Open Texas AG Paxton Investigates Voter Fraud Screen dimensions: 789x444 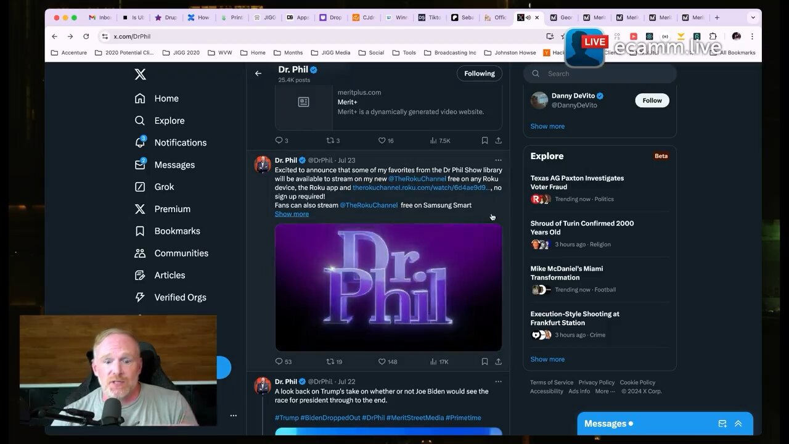coord(577,183)
